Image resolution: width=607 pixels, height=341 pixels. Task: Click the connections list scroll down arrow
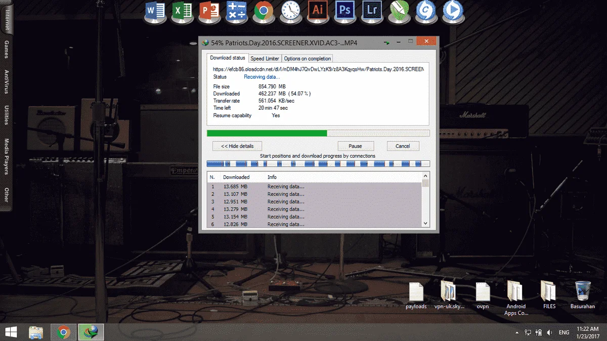(x=425, y=223)
